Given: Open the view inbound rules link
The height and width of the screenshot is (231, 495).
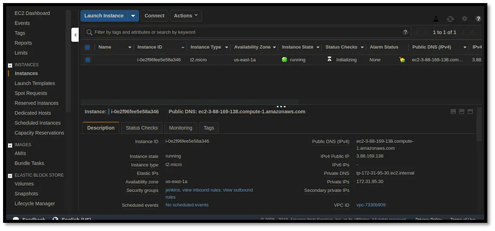Looking at the screenshot, I should pos(201,190).
